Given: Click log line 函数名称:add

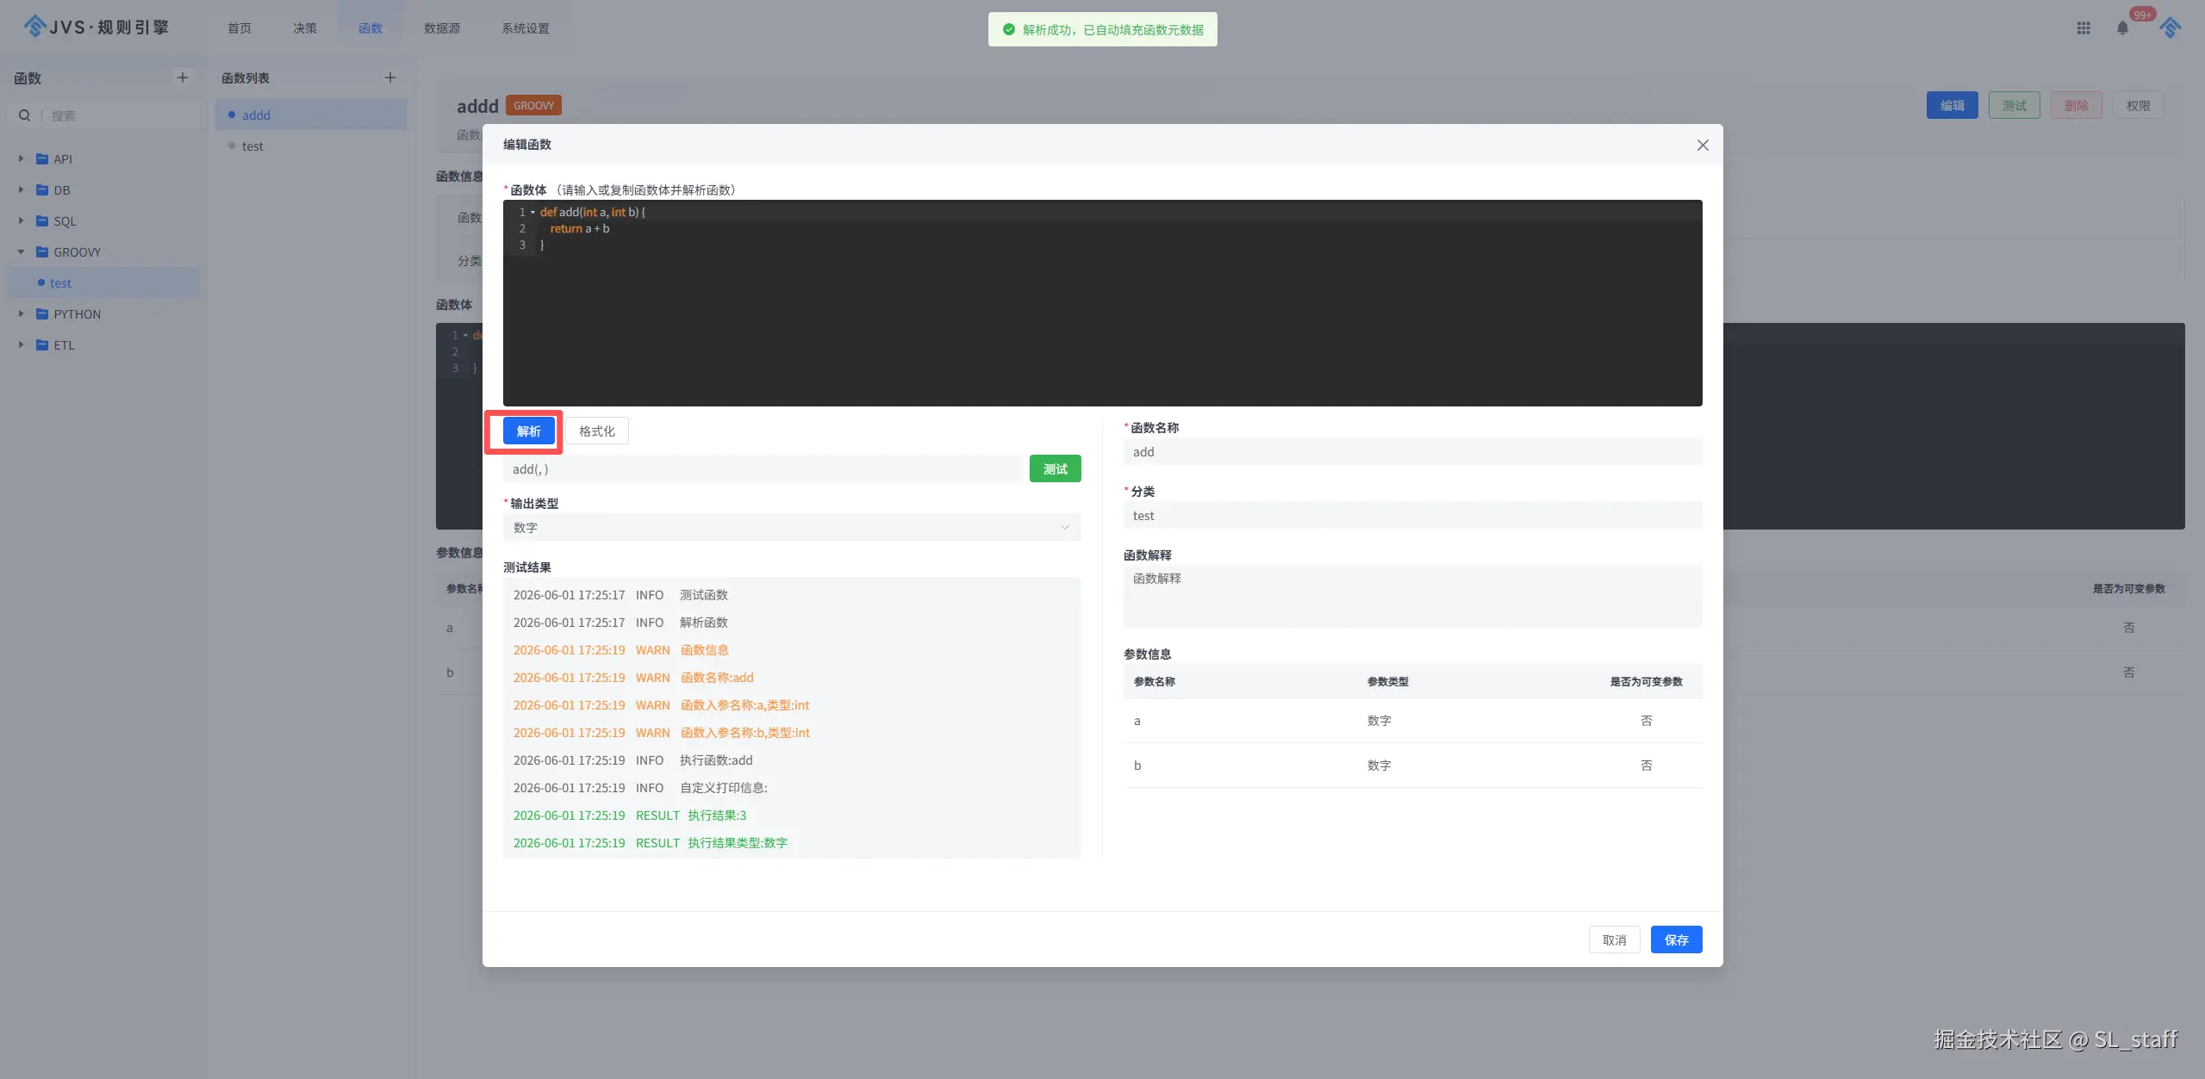Looking at the screenshot, I should (633, 678).
